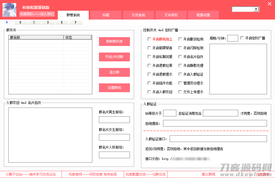This screenshot has width=275, height=178.
Task: Click the 刷新群列表 button
Action: tap(114, 42)
